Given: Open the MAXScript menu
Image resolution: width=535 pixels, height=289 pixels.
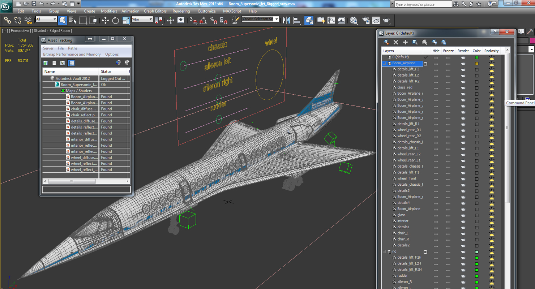Looking at the screenshot, I should tap(232, 11).
